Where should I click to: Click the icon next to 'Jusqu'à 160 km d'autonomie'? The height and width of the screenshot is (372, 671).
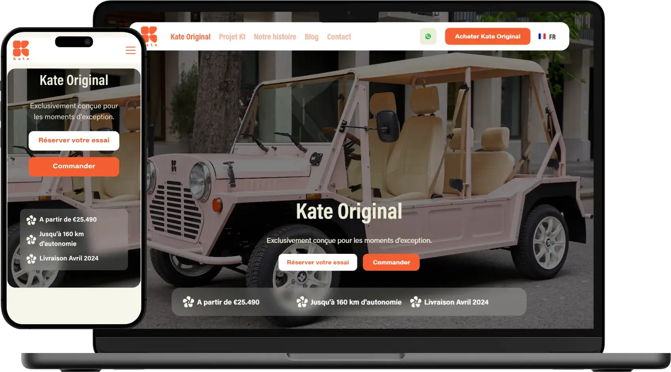click(x=302, y=302)
